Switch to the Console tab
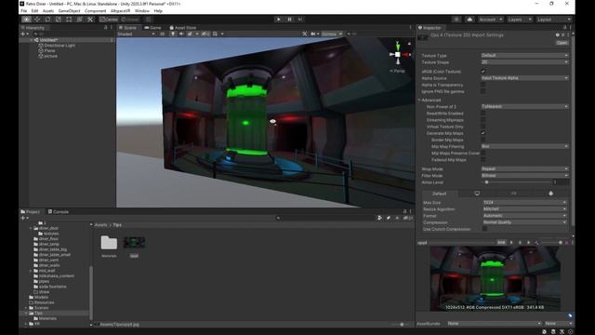Viewport: 595px width, 335px height. click(59, 212)
